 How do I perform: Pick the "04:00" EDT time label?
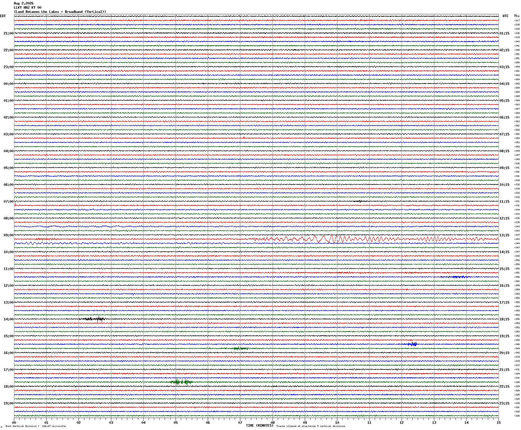tap(8, 151)
